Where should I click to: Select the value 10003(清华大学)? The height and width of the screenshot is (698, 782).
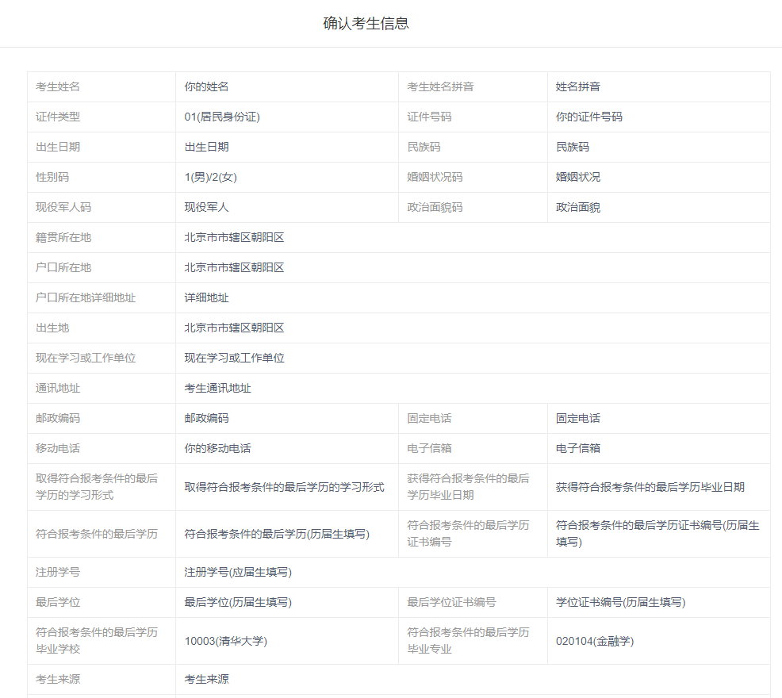(226, 641)
